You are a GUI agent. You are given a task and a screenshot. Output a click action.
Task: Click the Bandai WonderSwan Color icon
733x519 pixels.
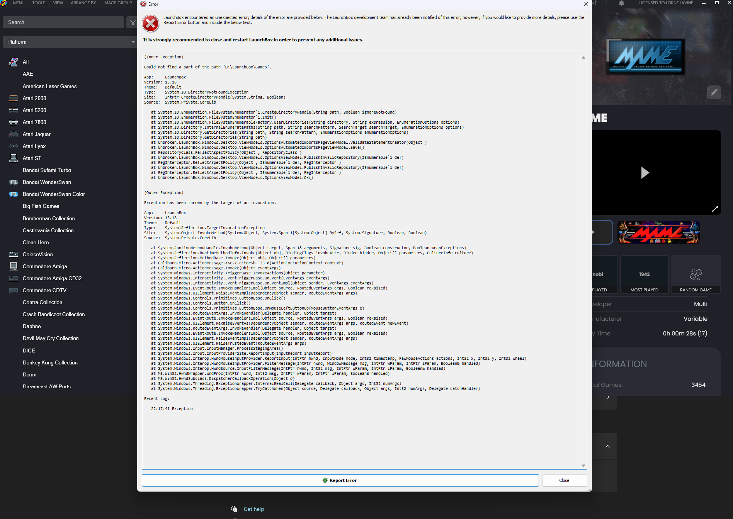click(x=14, y=194)
